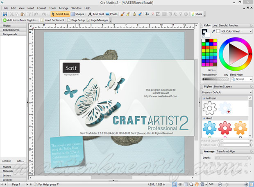Click the Undo arrow icon

pyautogui.click(x=36, y=14)
